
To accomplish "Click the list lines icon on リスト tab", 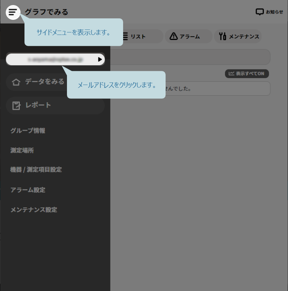I will coord(126,36).
